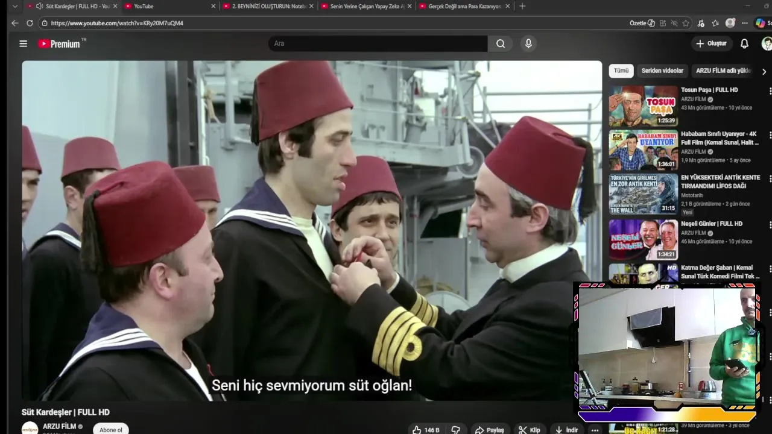Dislike the video with thumbs-down

point(456,430)
